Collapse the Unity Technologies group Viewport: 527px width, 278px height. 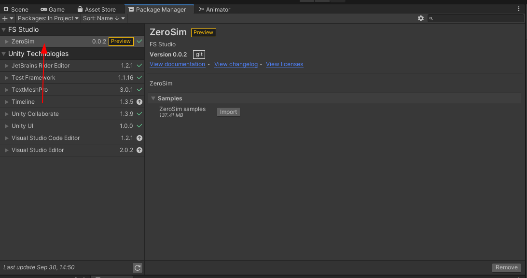pos(4,54)
